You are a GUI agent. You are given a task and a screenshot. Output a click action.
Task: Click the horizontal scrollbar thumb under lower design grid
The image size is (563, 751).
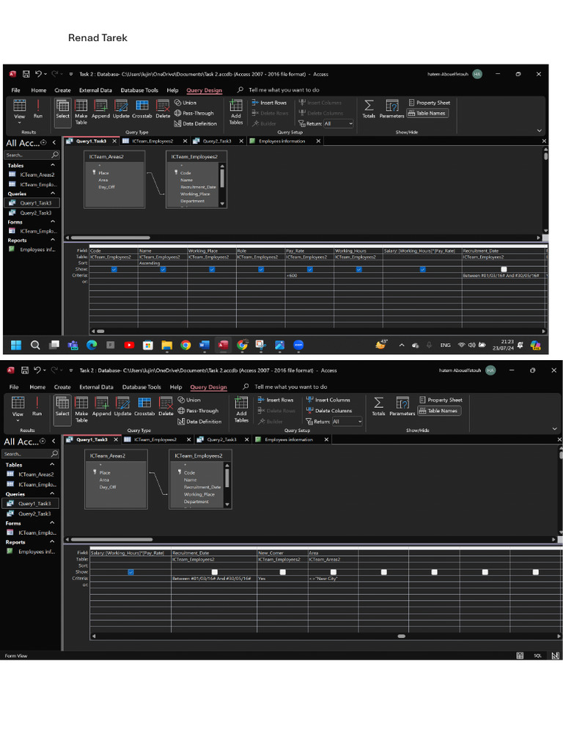pos(402,636)
